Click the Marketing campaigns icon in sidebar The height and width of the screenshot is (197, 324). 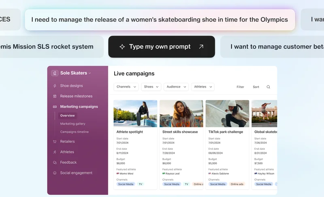point(55,107)
